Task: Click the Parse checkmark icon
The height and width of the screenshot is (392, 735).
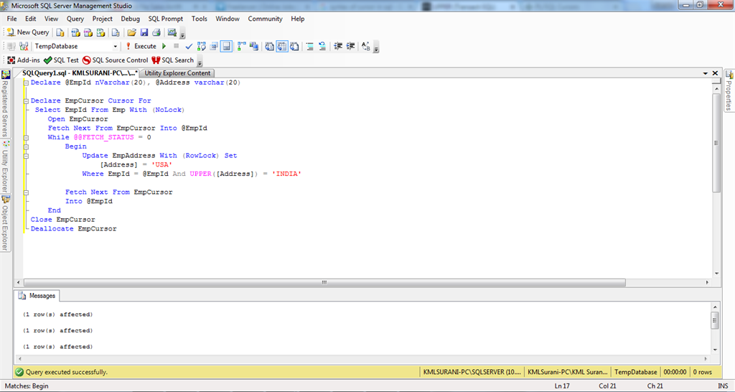Action: pyautogui.click(x=189, y=46)
